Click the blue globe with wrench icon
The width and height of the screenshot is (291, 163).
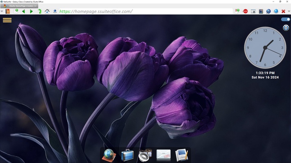(268, 11)
